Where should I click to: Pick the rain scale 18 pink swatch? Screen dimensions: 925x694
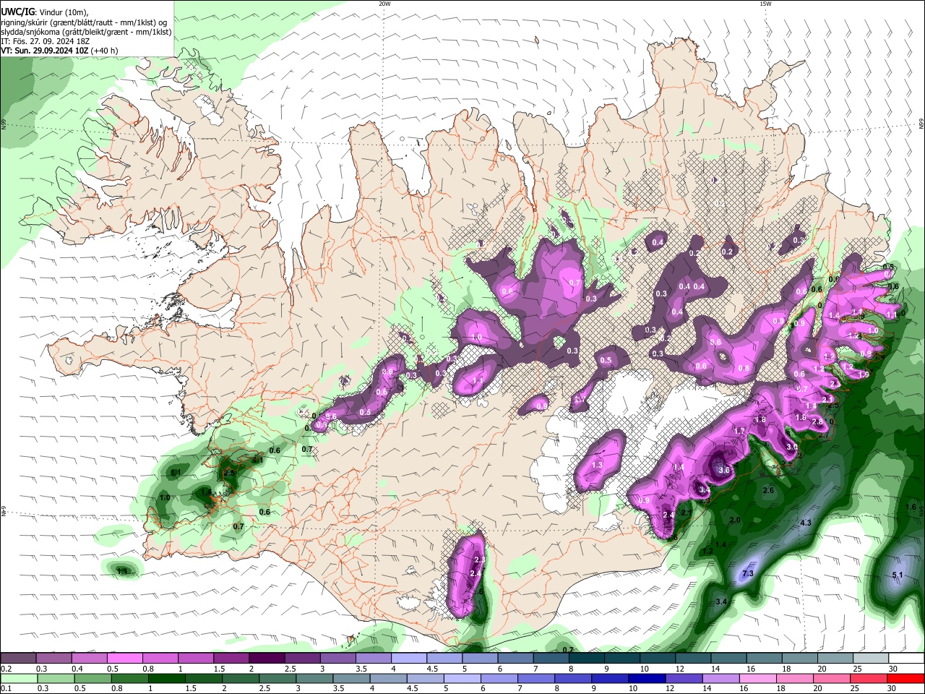click(x=795, y=679)
